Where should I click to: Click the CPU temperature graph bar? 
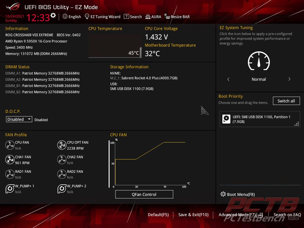[141, 52]
